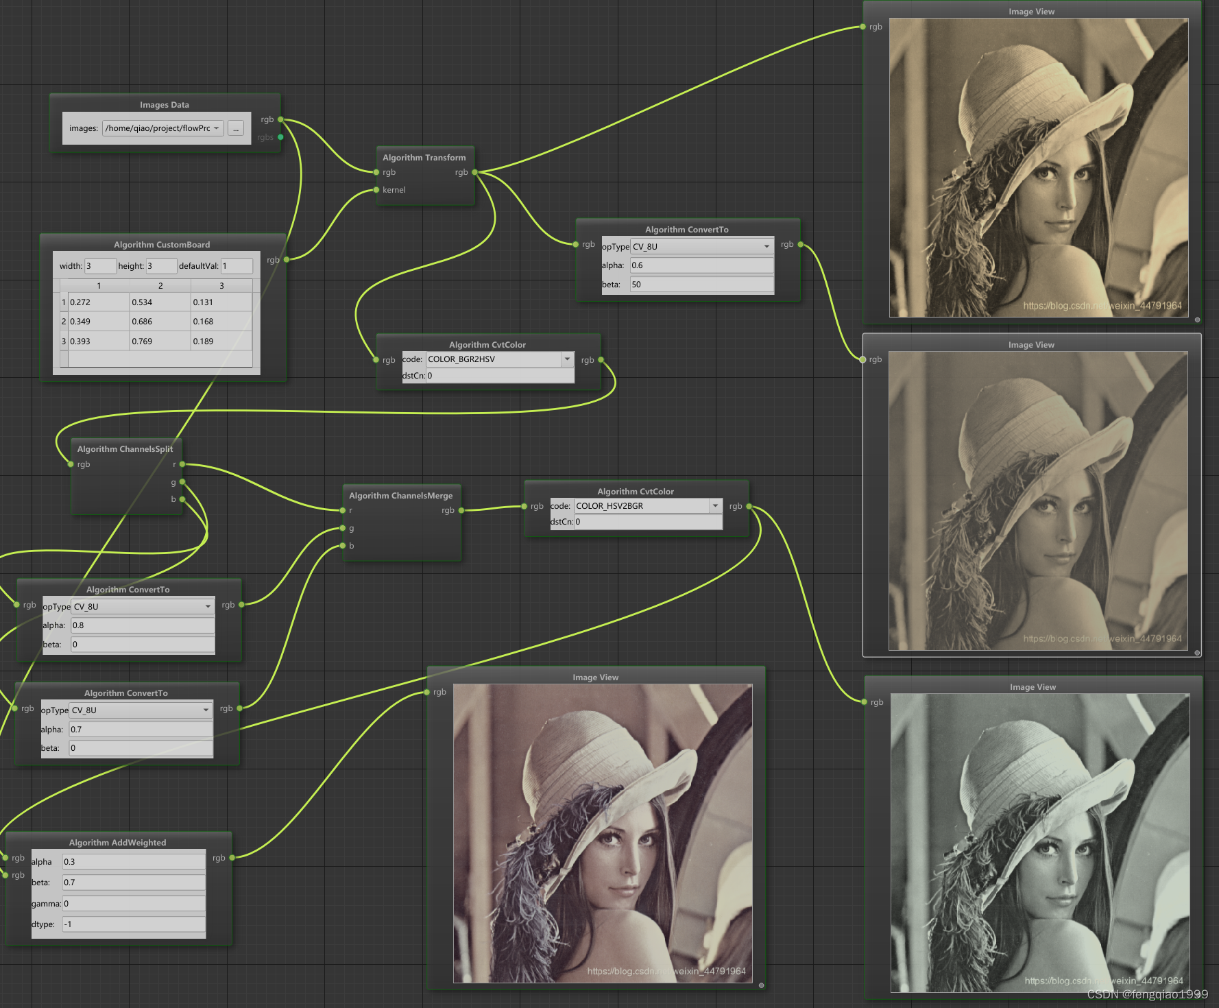Open opType dropdown of ConvertTo with alpha 0.7
Screen dimensions: 1219x1008
pyautogui.click(x=141, y=710)
